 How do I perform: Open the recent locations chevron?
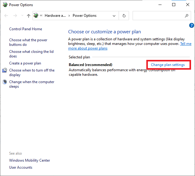(22, 16)
